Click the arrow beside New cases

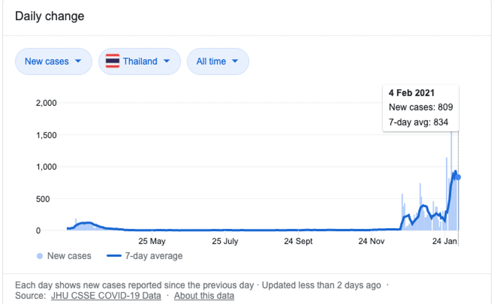point(78,61)
